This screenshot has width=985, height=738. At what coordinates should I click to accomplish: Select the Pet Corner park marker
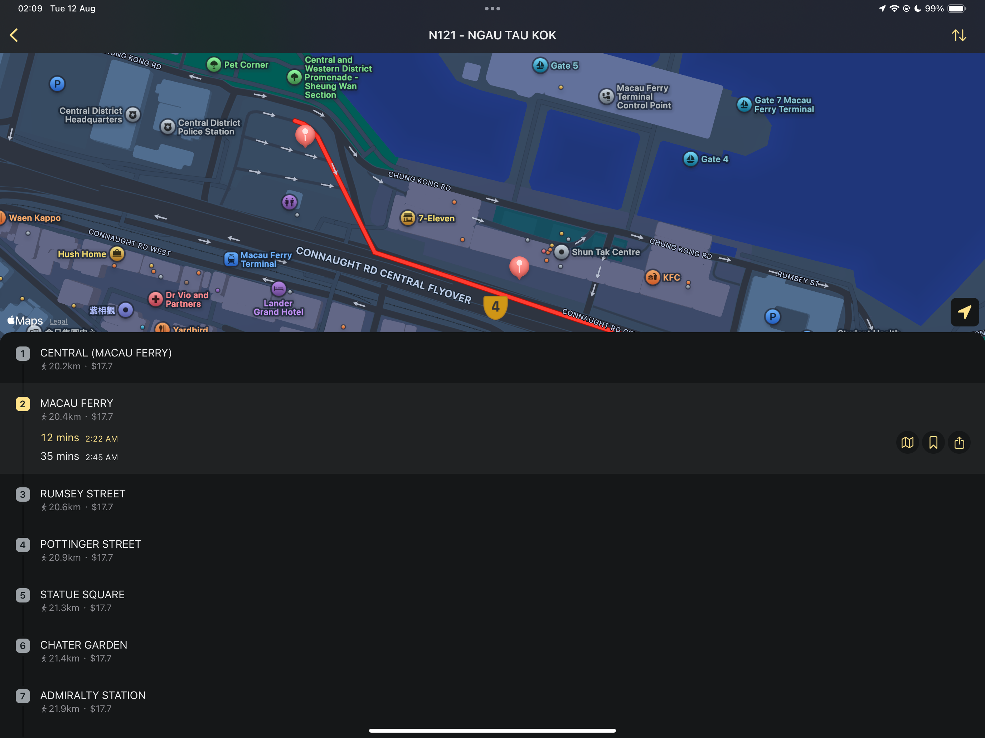click(x=214, y=64)
